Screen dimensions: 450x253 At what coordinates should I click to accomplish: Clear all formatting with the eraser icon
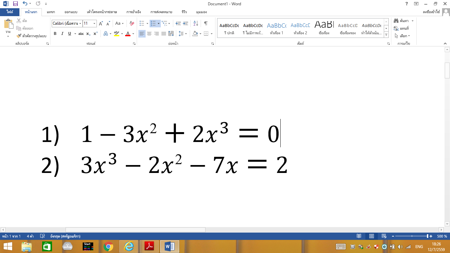tap(132, 23)
